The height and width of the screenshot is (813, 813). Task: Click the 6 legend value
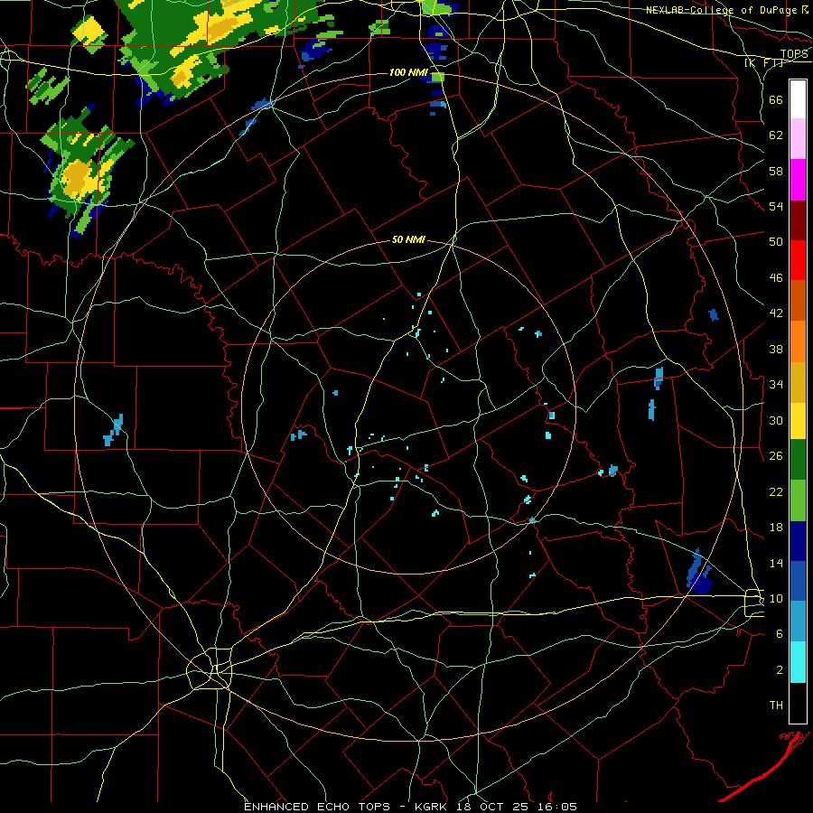coord(780,634)
